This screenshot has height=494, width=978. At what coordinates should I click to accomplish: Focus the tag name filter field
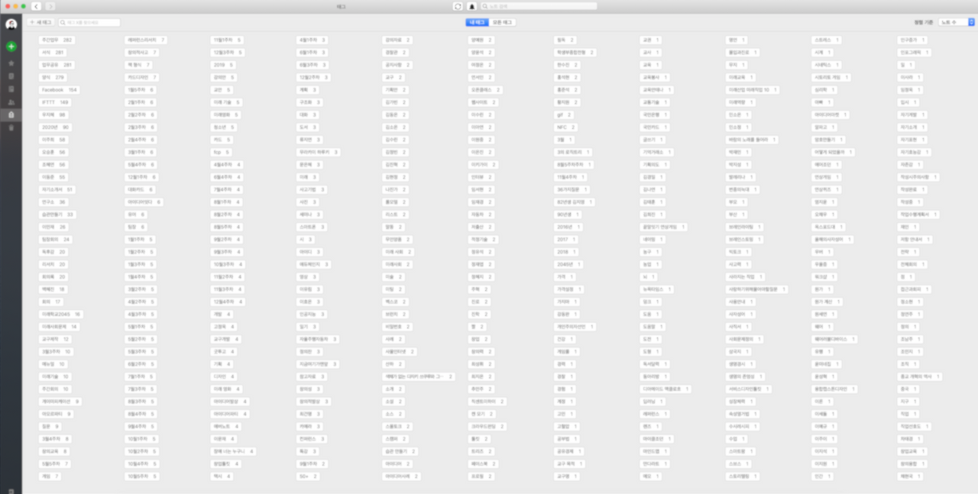click(x=89, y=23)
